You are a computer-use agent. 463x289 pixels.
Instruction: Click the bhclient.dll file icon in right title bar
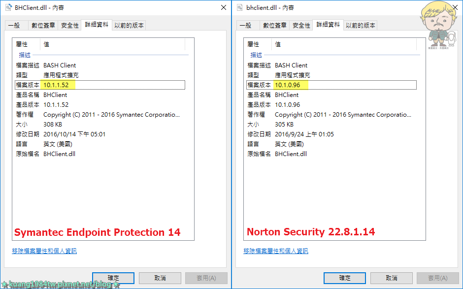pos(240,7)
